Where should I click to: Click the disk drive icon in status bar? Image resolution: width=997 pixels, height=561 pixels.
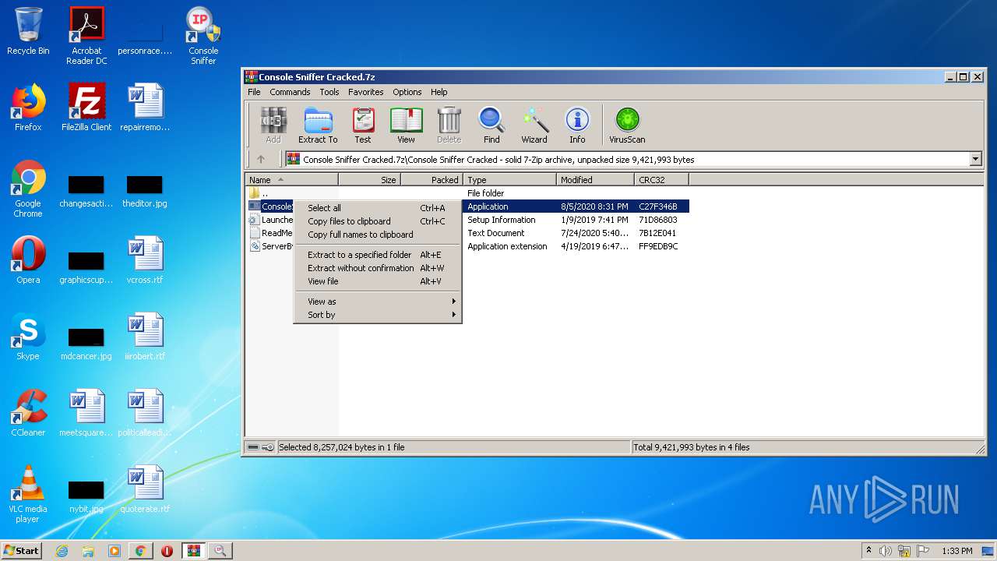click(253, 447)
